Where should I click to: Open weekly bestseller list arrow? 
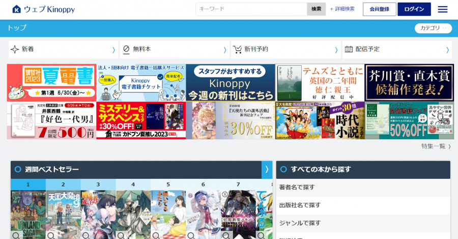267,170
